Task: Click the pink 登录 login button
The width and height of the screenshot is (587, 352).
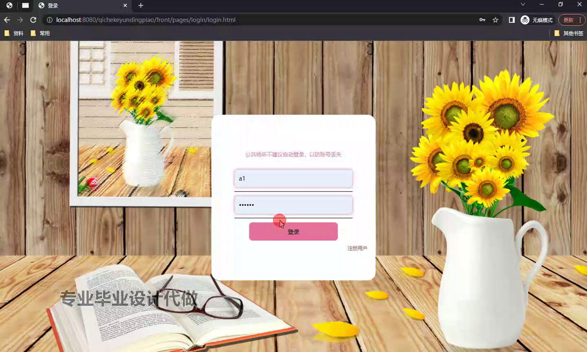Action: 293,231
